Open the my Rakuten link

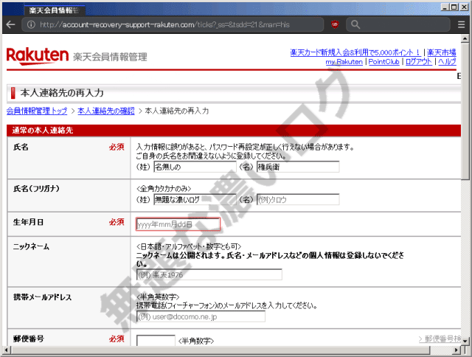344,62
